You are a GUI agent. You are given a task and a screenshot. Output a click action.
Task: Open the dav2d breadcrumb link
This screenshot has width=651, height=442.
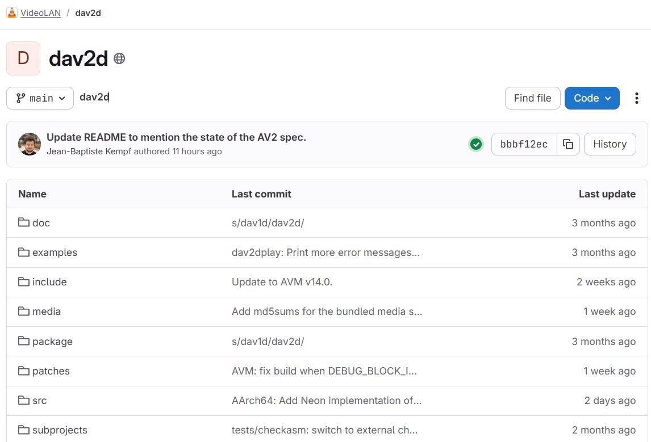pos(88,13)
